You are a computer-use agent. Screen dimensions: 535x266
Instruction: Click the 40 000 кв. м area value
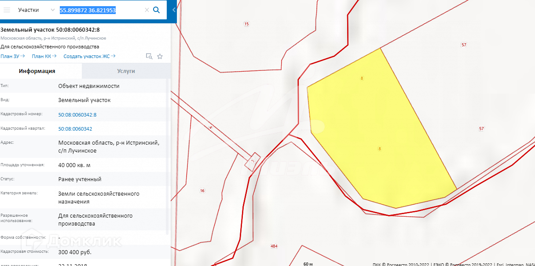(x=74, y=165)
